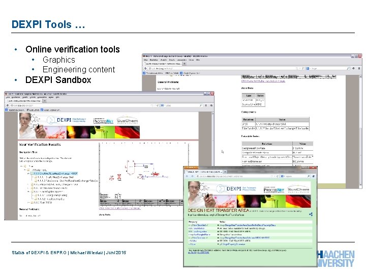Click the first property link under the Property column
The image size is (366, 275).
[x=198, y=225]
